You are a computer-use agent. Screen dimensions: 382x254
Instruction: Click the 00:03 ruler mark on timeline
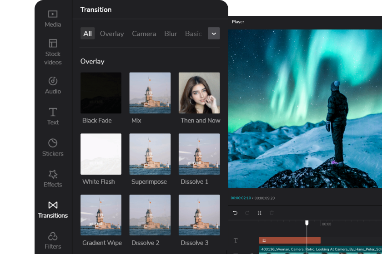(x=327, y=224)
